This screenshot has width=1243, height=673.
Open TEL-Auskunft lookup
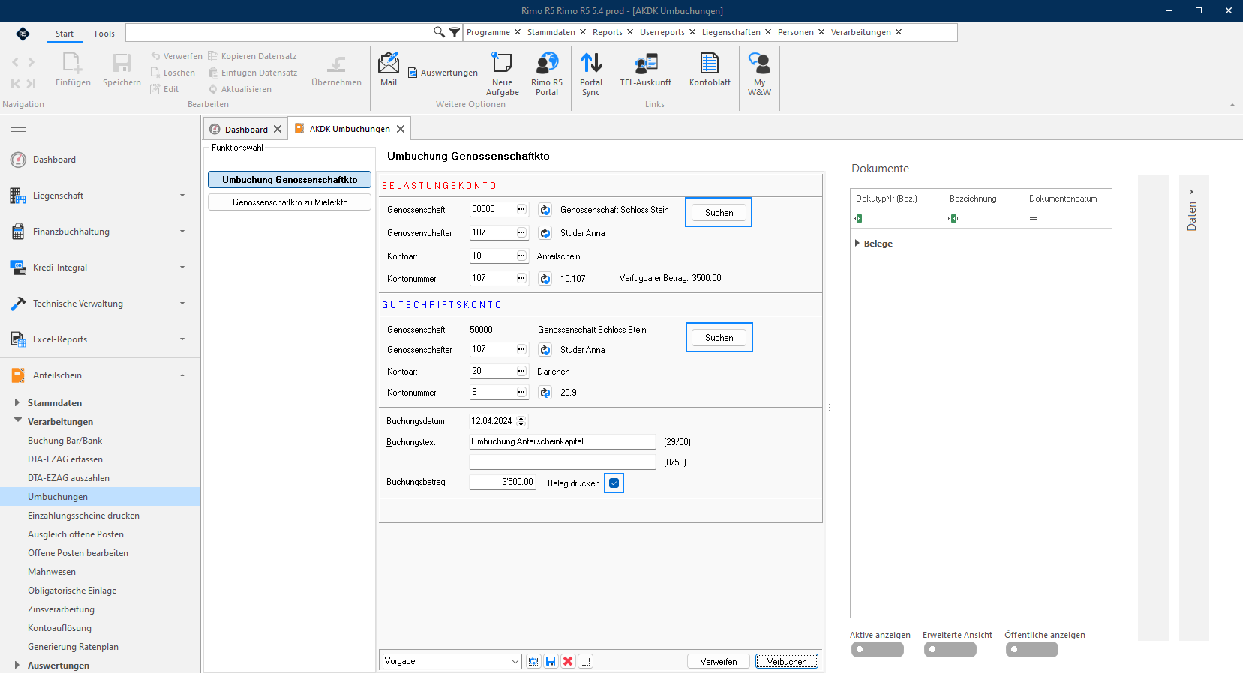click(646, 69)
